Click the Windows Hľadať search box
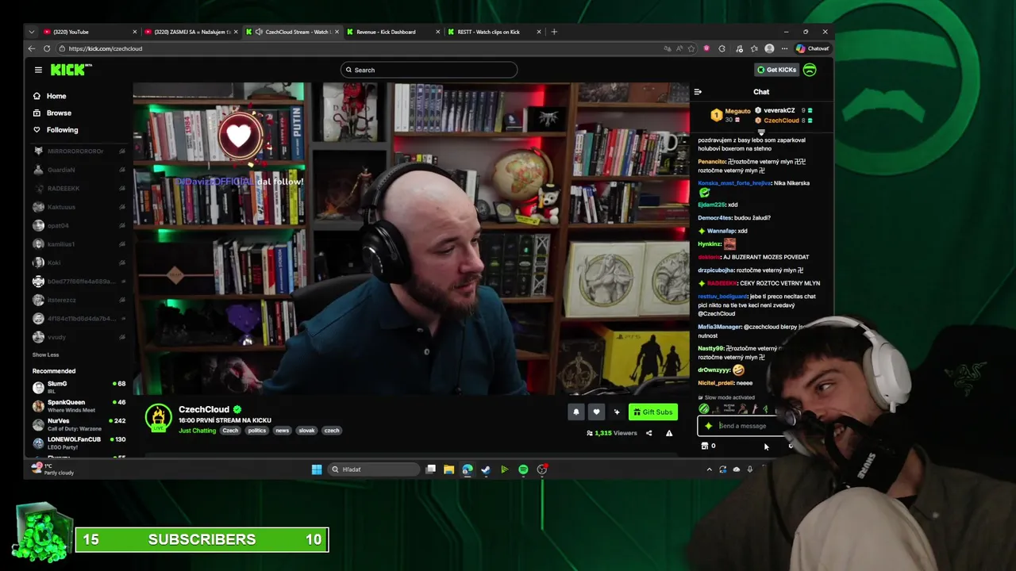Screen dimensions: 1016x571 pyautogui.click(x=373, y=469)
